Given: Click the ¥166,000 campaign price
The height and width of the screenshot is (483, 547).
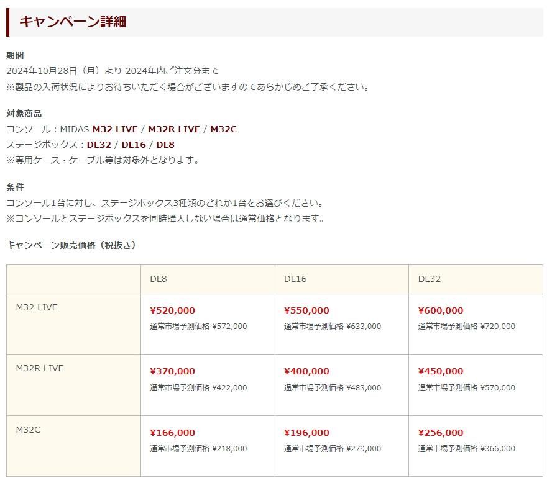Looking at the screenshot, I should point(173,433).
